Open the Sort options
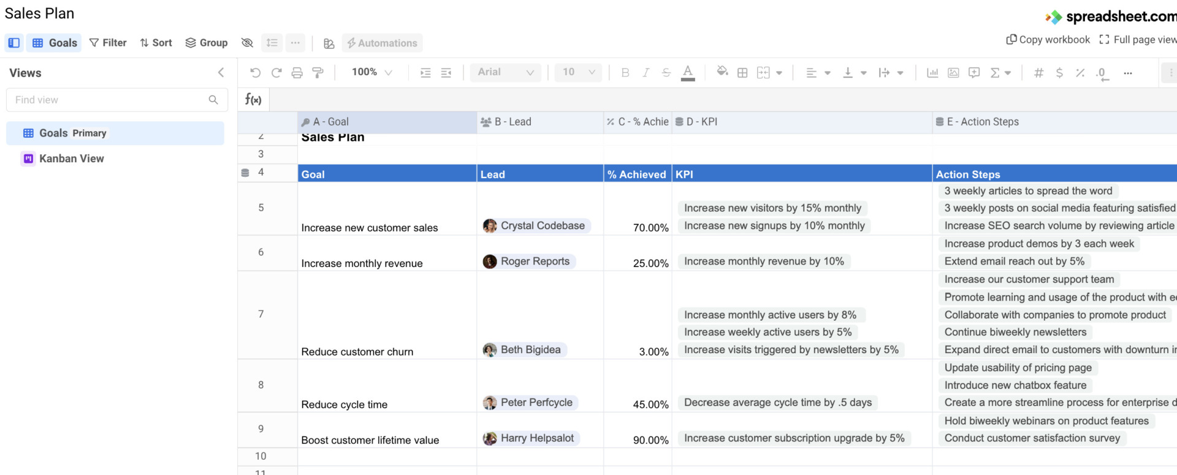Viewport: 1177px width, 475px height. (156, 43)
